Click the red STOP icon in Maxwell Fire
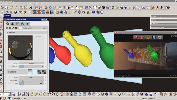 point(136,37)
